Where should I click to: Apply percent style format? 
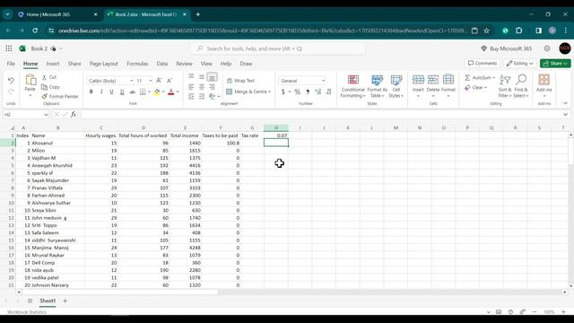pyautogui.click(x=297, y=92)
